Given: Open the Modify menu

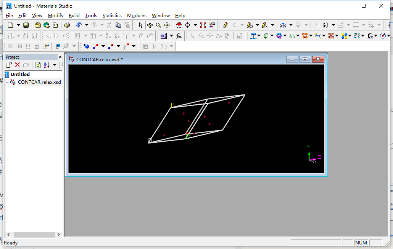Looking at the screenshot, I should (55, 16).
